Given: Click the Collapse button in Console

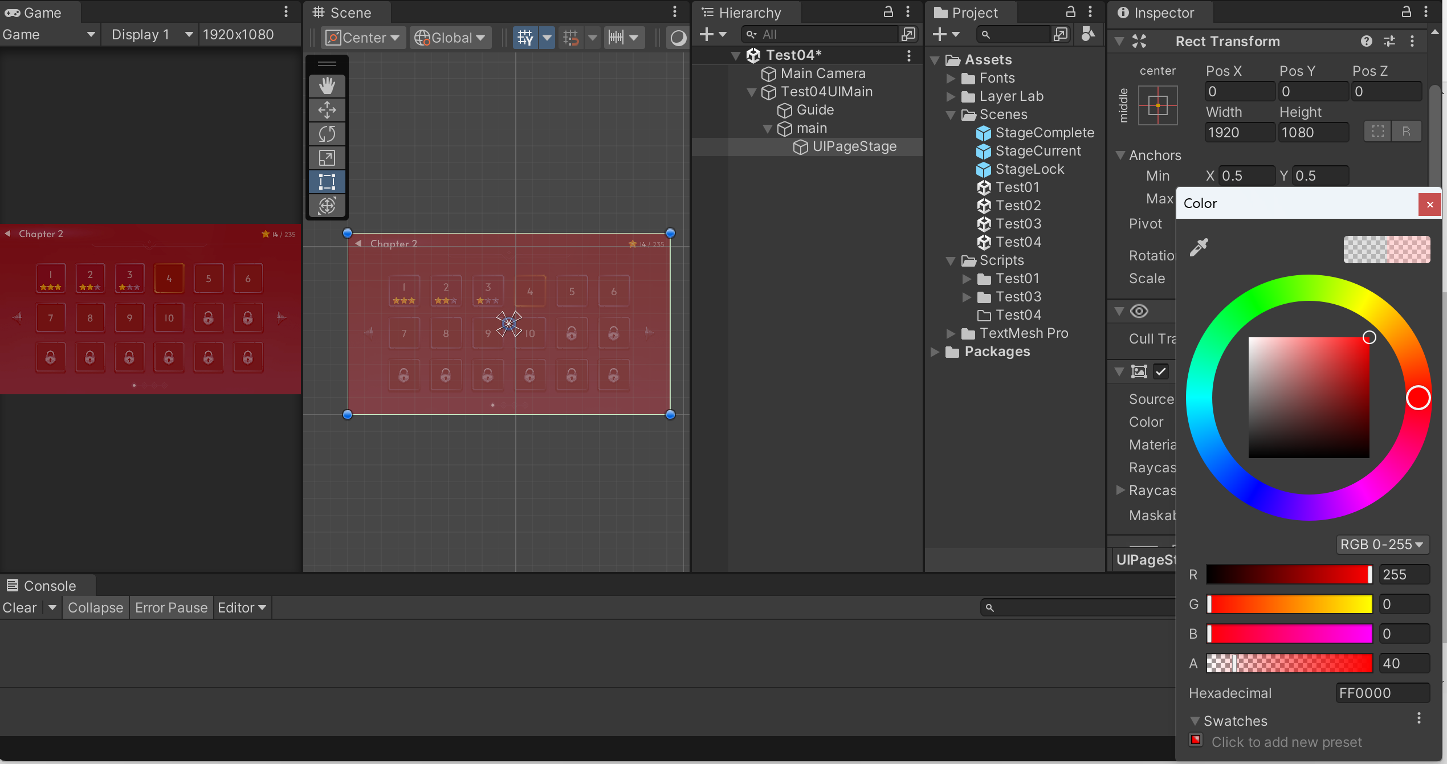Looking at the screenshot, I should click(95, 608).
